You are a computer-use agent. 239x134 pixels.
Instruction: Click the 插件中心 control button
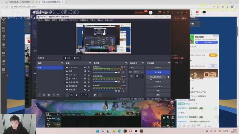tap(158, 68)
